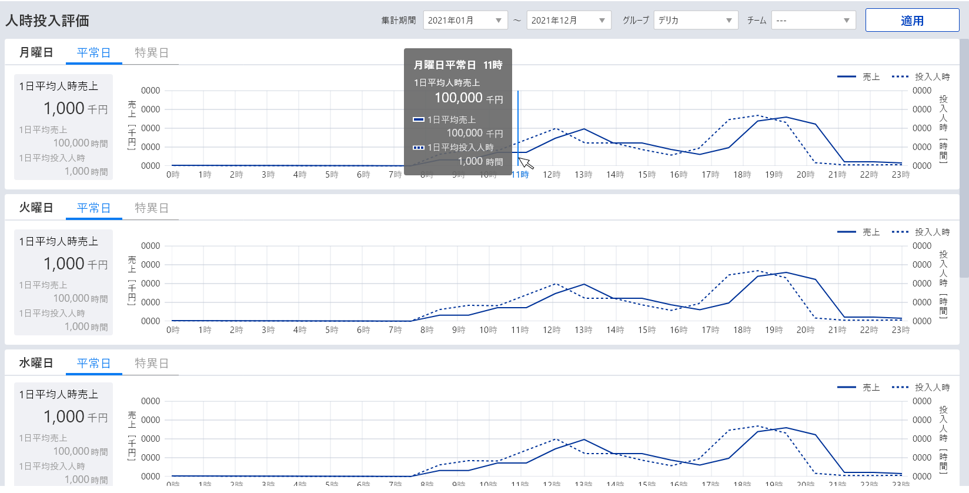Viewport: 969px width, 493px height.
Task: Open the start period 2021年01月 dropdown
Action: pos(465,21)
